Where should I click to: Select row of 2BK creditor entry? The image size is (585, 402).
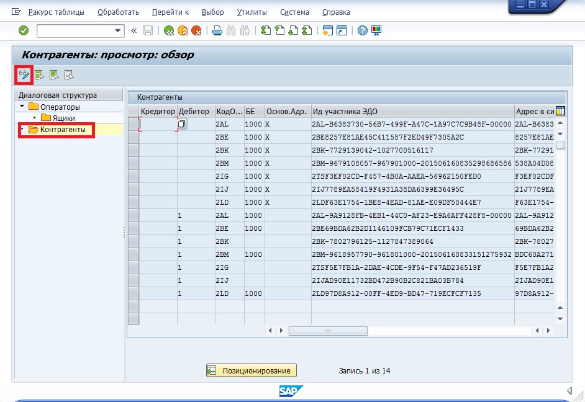(x=133, y=150)
